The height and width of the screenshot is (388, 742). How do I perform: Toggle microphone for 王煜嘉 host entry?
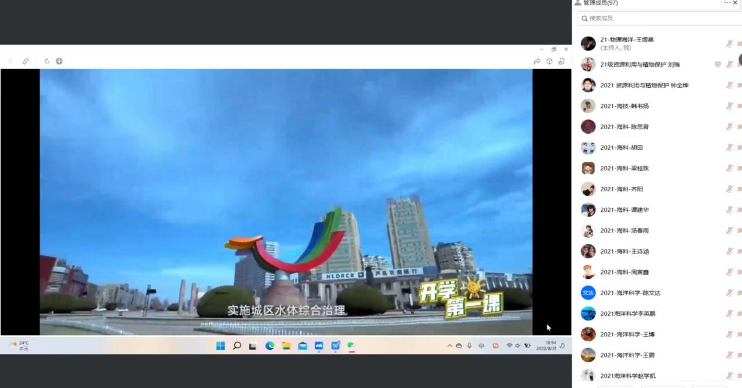tap(729, 43)
